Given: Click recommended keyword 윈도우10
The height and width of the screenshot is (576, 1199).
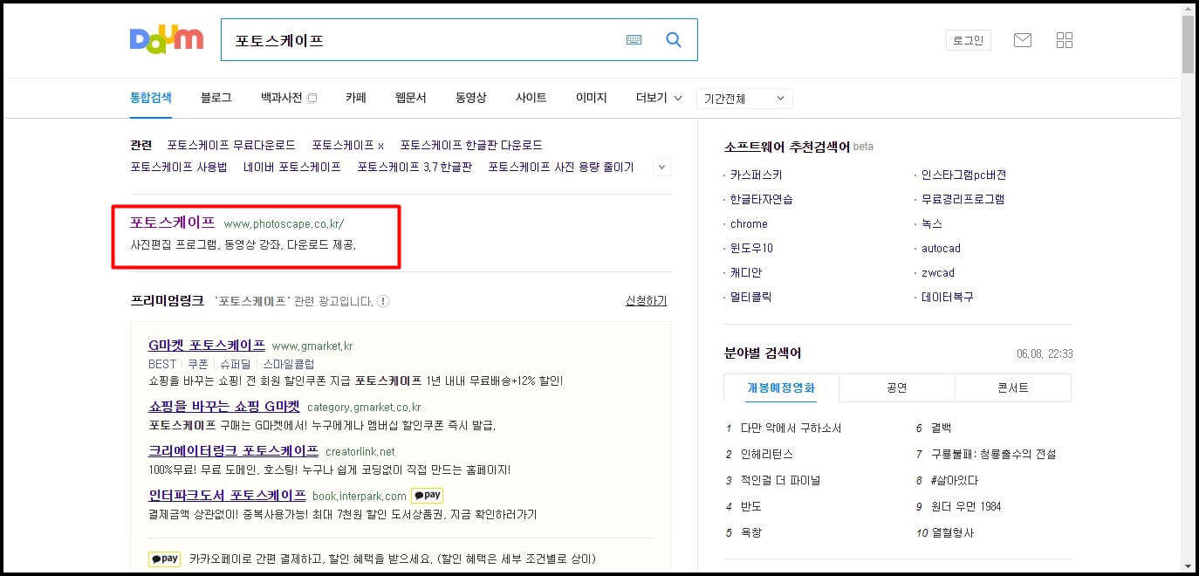Looking at the screenshot, I should click(751, 248).
